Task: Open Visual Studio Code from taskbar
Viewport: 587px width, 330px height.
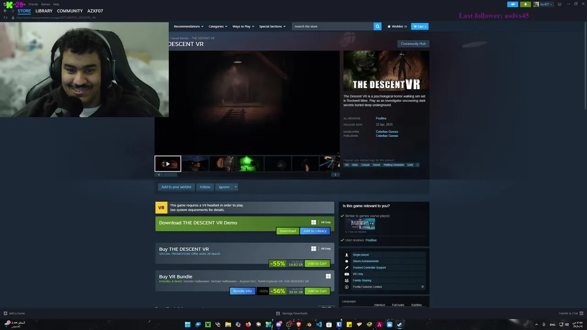Action: 319,324
